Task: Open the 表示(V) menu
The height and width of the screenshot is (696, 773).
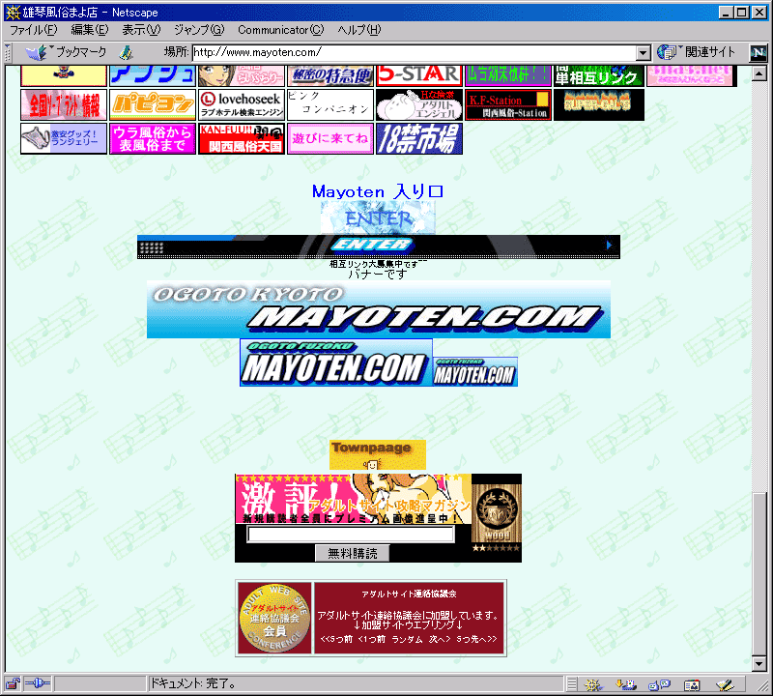Action: pos(141,30)
